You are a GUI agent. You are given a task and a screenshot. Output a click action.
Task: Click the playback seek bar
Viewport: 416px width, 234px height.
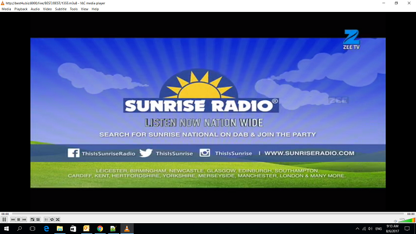coord(208,213)
